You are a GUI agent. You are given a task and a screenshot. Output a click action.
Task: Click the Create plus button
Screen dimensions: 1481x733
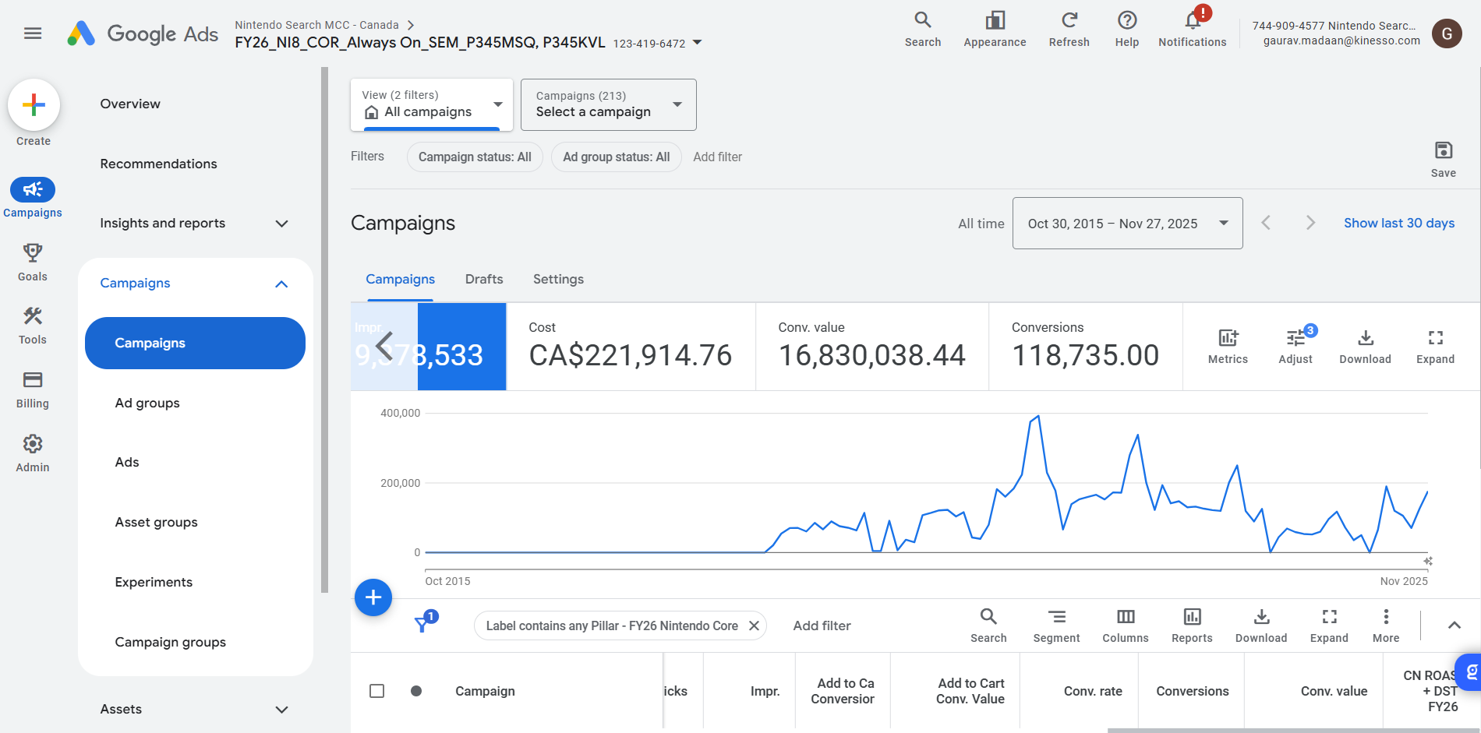34,105
